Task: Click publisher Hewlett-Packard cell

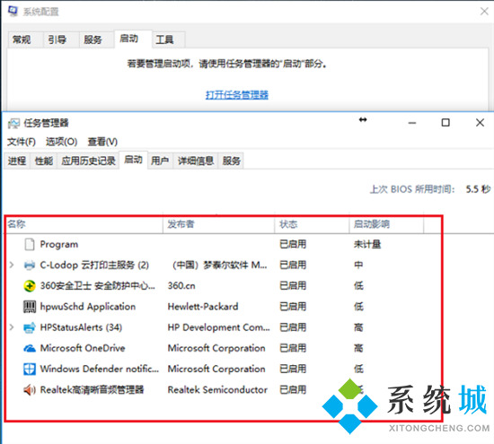Action: coord(203,307)
